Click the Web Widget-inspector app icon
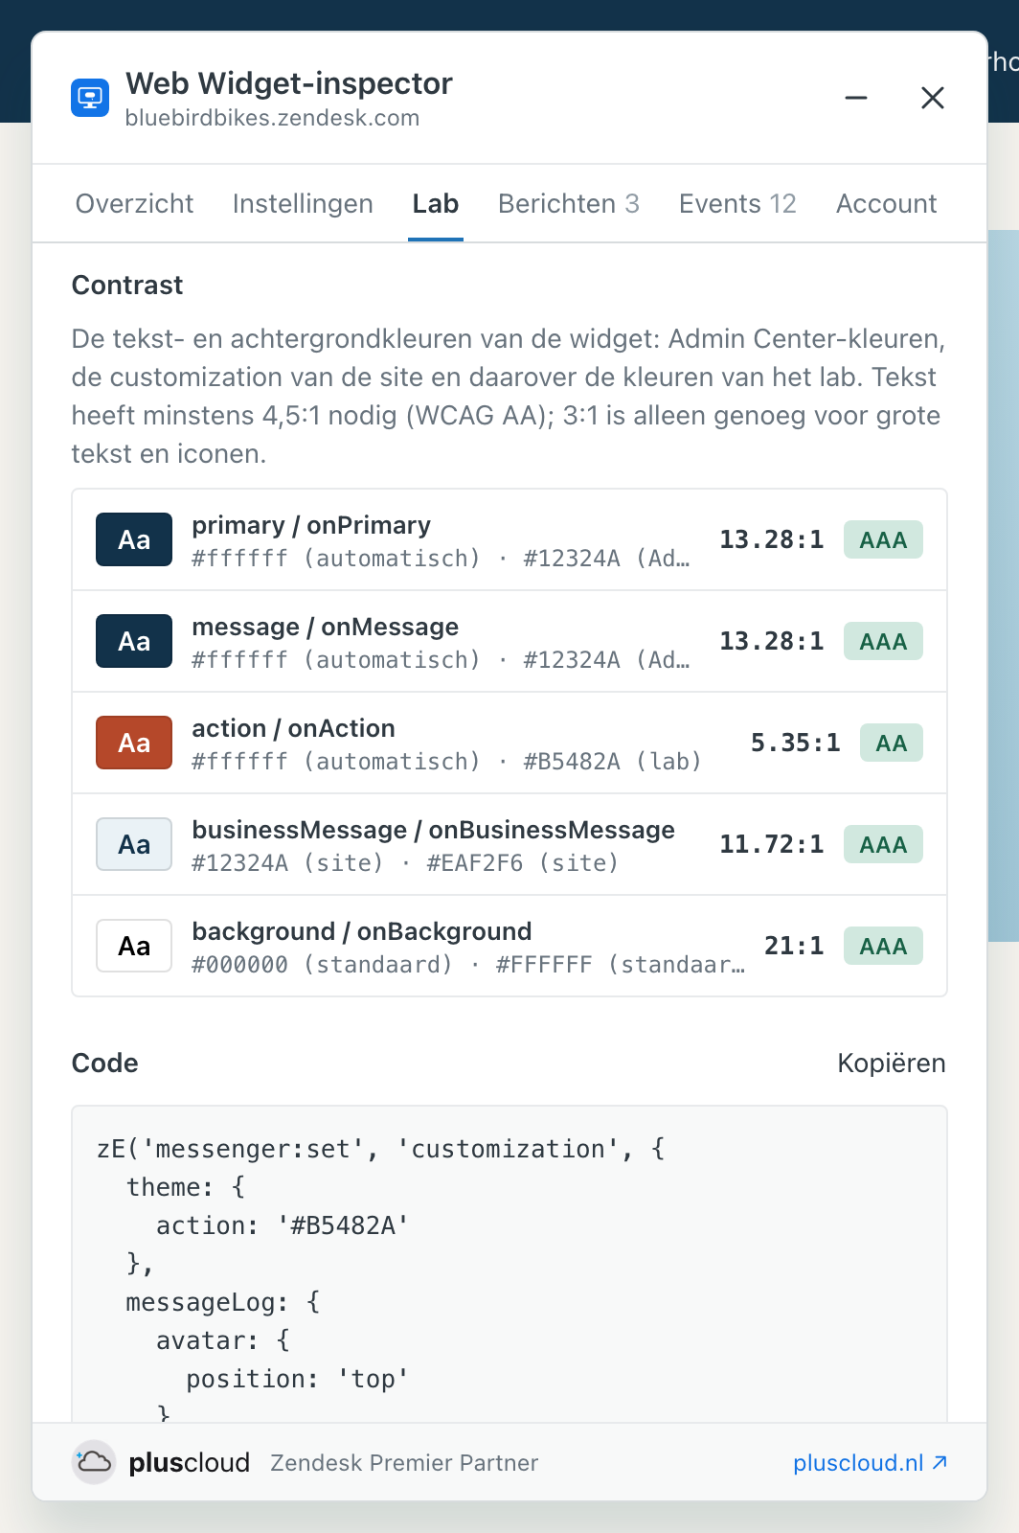This screenshot has height=1533, width=1019. pos(90,98)
